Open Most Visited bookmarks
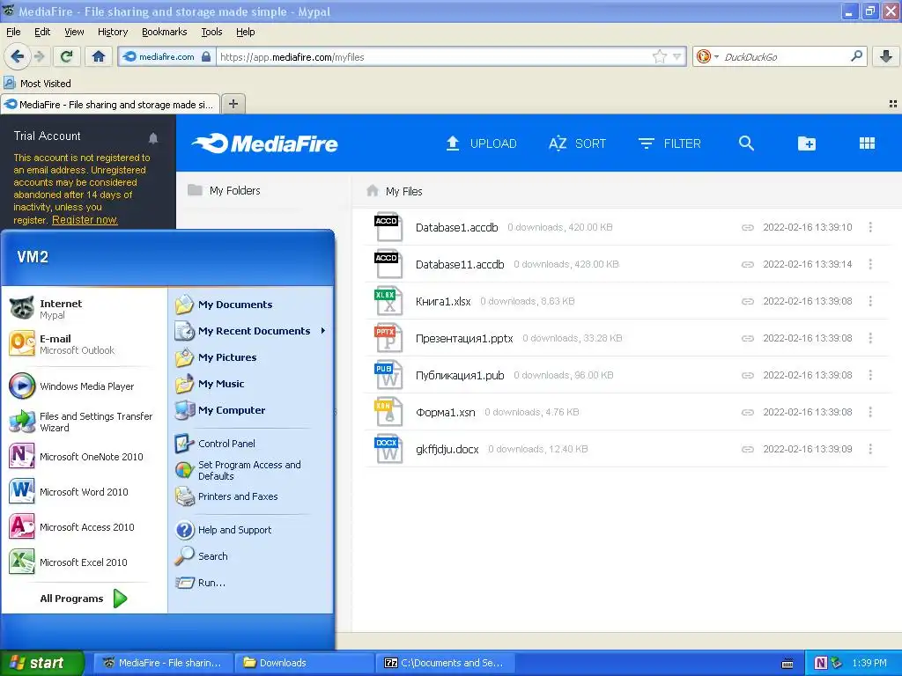The image size is (902, 676). (38, 84)
